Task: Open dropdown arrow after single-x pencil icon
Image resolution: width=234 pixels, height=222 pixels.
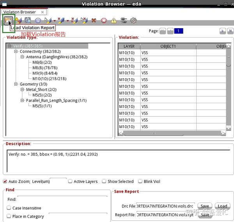Action: pyautogui.click(x=67, y=21)
